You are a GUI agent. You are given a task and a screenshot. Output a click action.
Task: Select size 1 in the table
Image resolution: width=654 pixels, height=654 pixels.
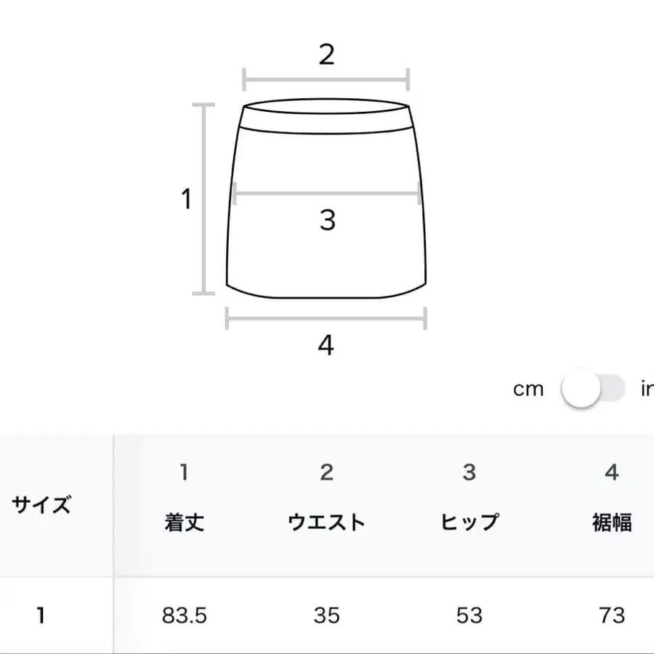click(x=40, y=614)
